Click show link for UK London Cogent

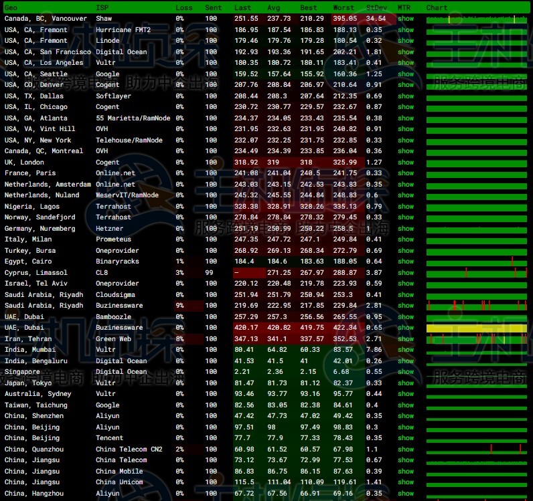(406, 162)
